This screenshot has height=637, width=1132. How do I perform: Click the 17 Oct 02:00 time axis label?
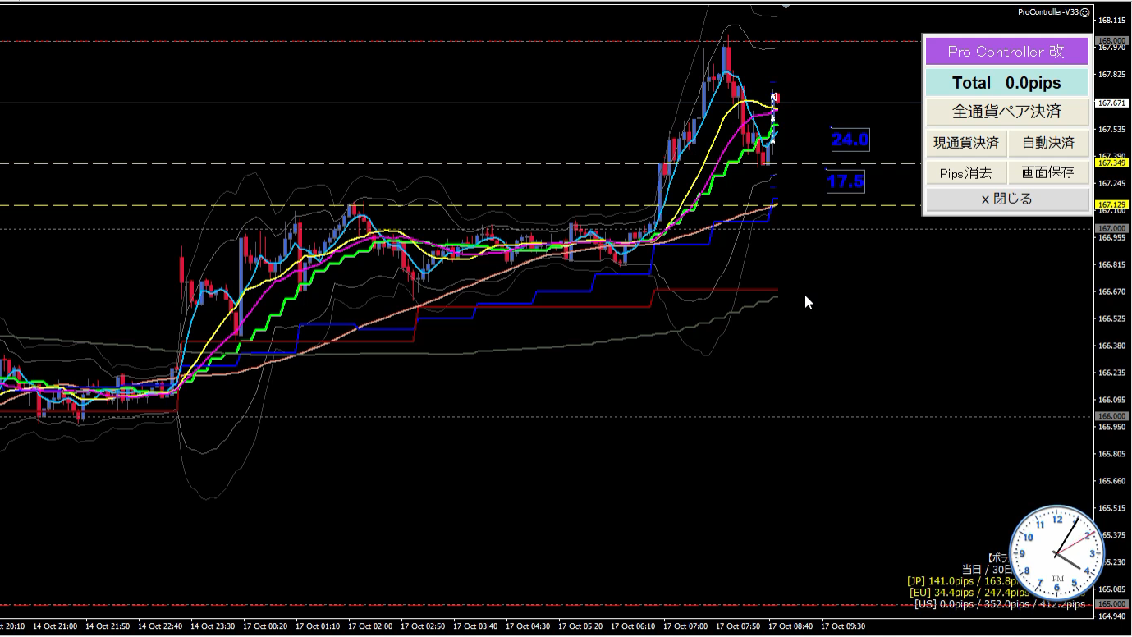[370, 626]
